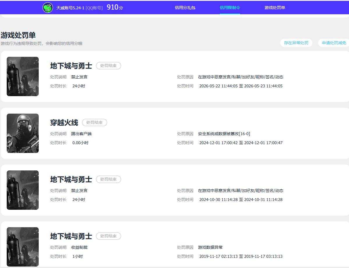Click the 2026-05-22 11:44:05 punishment time
The width and height of the screenshot is (349, 268).
click(241, 86)
